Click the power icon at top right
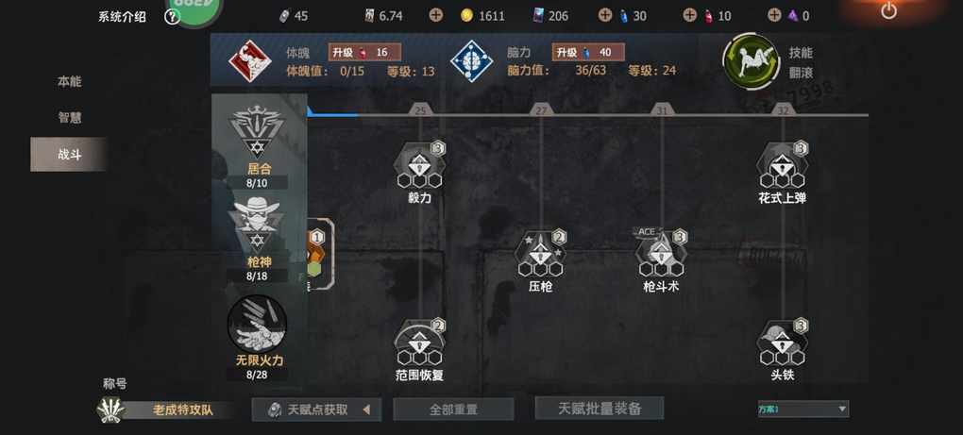The height and width of the screenshot is (435, 963). (888, 10)
